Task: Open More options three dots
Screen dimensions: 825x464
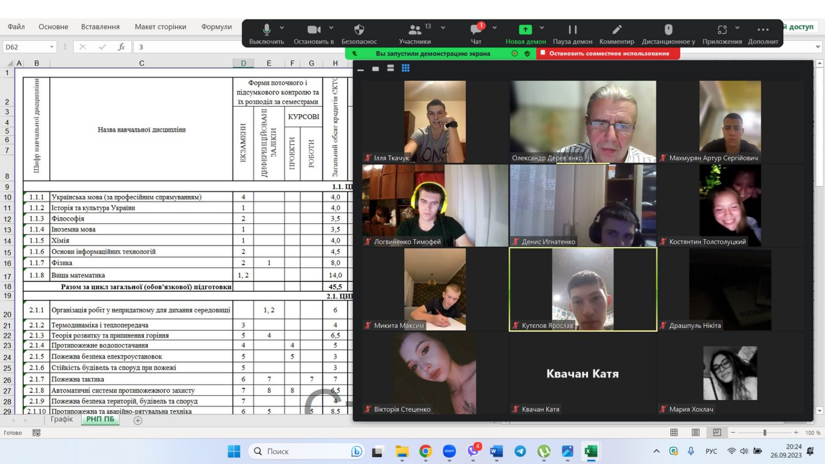Action: (x=763, y=30)
